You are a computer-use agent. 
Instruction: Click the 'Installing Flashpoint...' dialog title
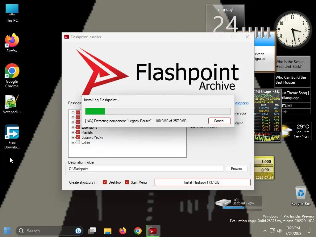point(101,100)
